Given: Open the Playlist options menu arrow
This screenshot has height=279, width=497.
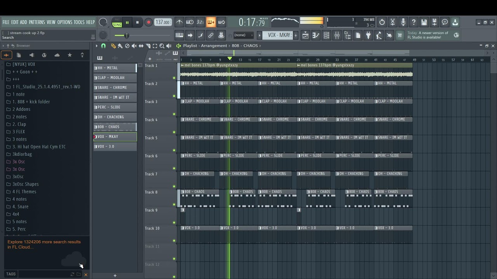Looking at the screenshot, I should [x=97, y=46].
